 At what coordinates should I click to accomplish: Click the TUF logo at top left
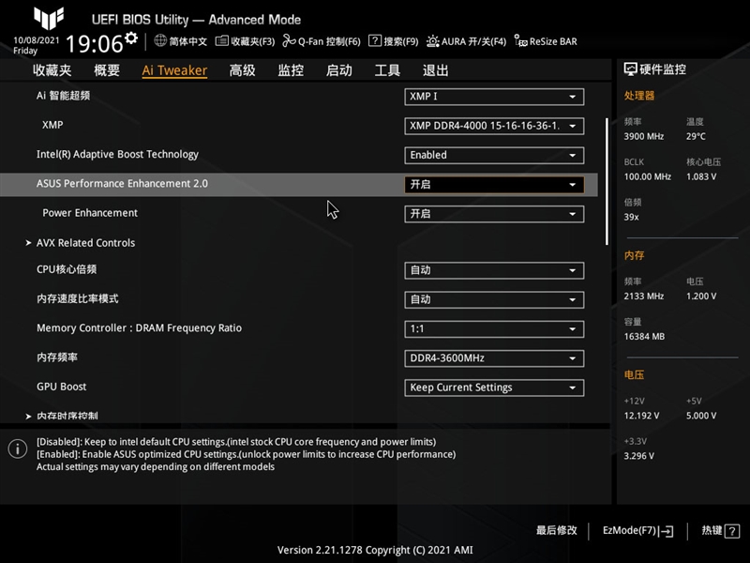[49, 17]
